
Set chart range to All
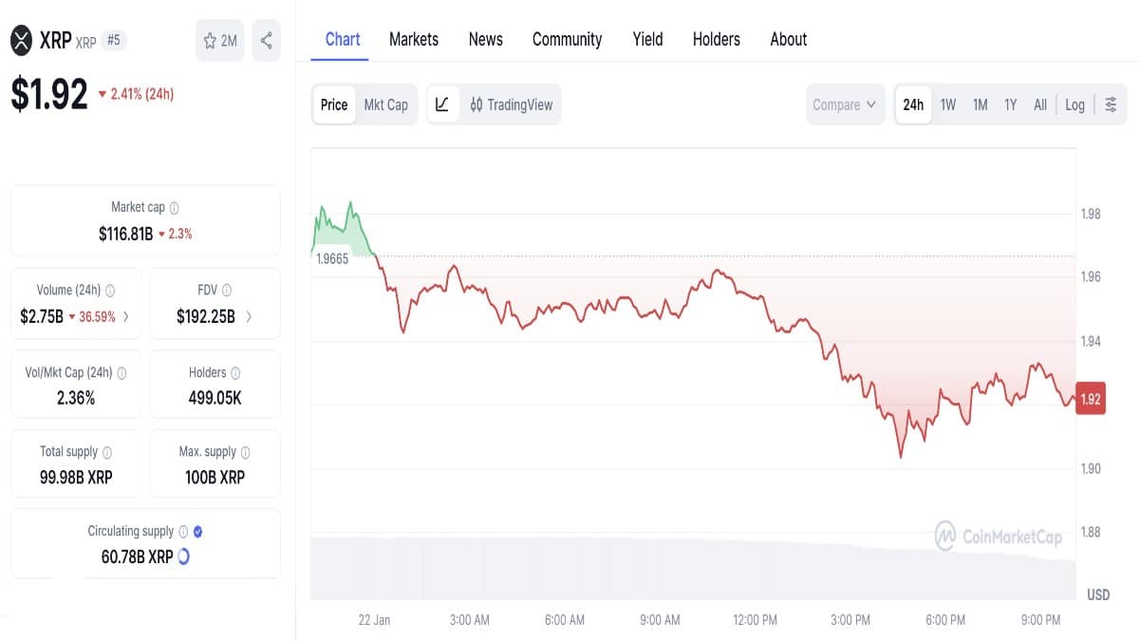tap(1040, 104)
